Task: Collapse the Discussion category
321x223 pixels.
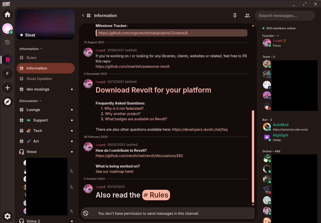Action: point(30,101)
